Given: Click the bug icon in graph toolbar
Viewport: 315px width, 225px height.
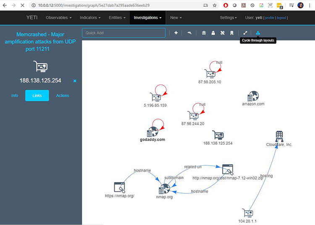Looking at the screenshot, I should tap(204, 33).
